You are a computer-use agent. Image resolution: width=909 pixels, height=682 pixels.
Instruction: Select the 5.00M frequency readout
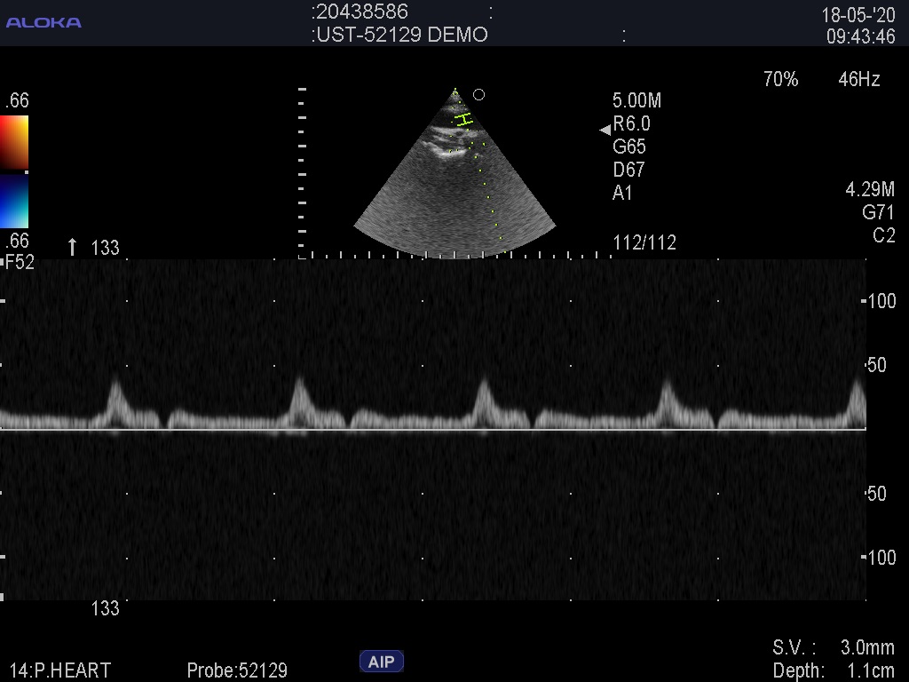click(x=636, y=100)
